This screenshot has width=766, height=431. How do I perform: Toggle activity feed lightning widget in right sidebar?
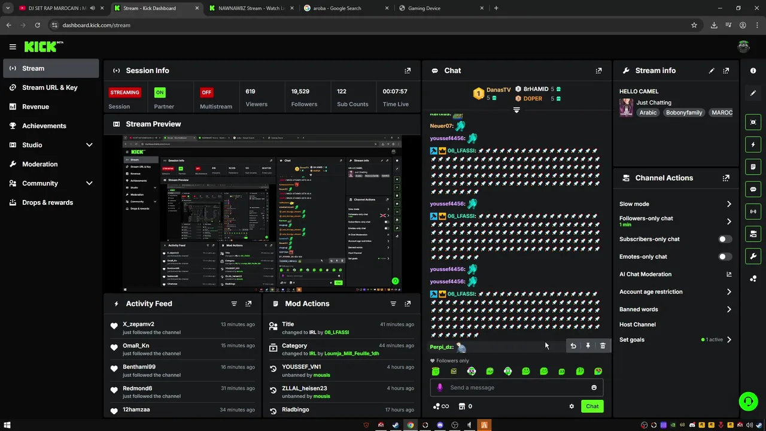coord(753,144)
